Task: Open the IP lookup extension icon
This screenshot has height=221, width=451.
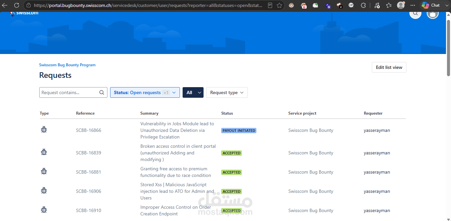Action: point(351,5)
